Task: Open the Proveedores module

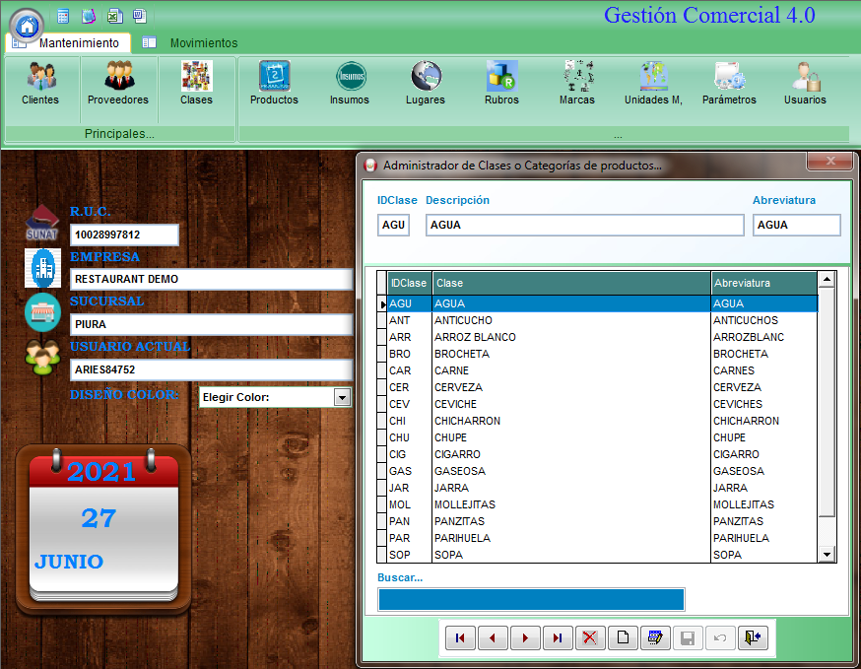Action: click(118, 83)
